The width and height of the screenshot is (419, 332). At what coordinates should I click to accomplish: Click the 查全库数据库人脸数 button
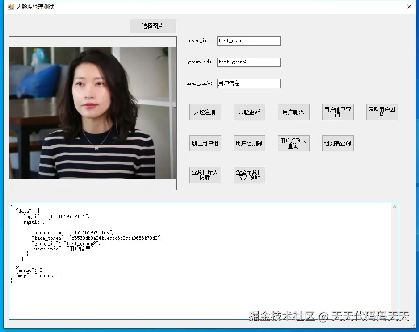coord(249,174)
